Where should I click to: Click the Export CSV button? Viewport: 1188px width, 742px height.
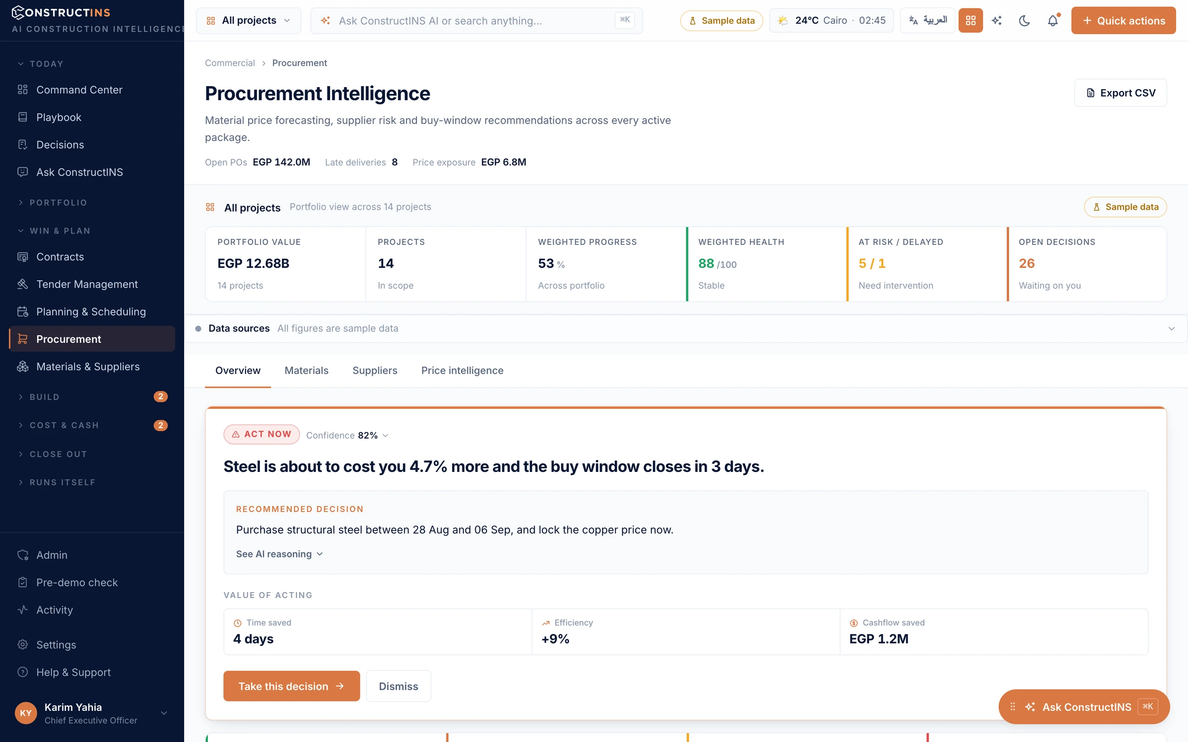coord(1121,93)
